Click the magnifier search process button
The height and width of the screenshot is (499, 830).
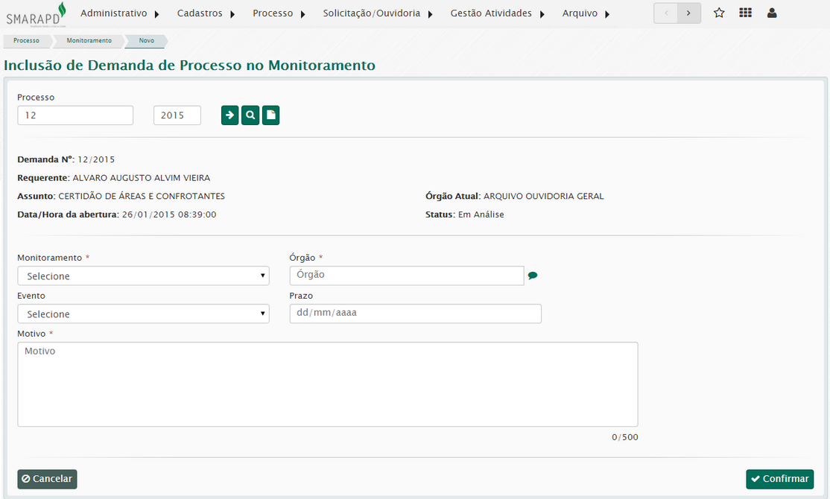point(250,115)
